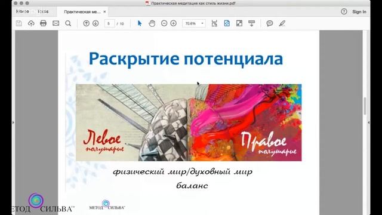This screenshot has height=215, width=382.
Task: Click the физический мир/духовный мир text
Action: click(x=183, y=172)
